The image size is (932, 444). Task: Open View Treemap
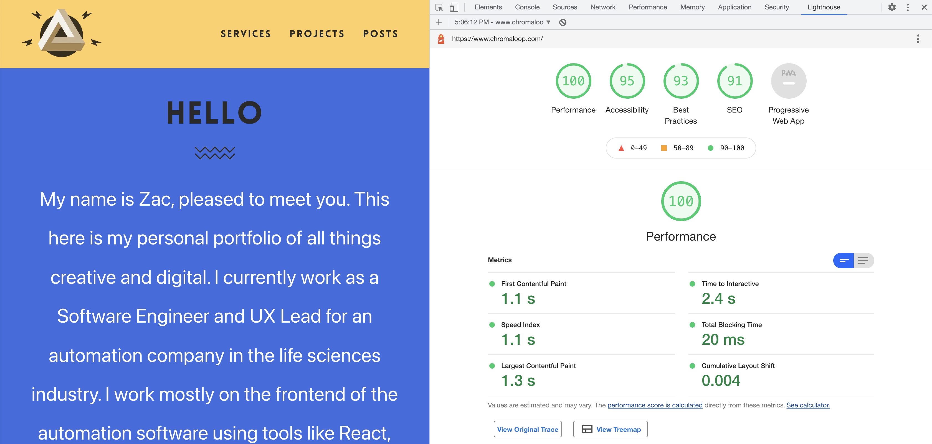click(610, 429)
